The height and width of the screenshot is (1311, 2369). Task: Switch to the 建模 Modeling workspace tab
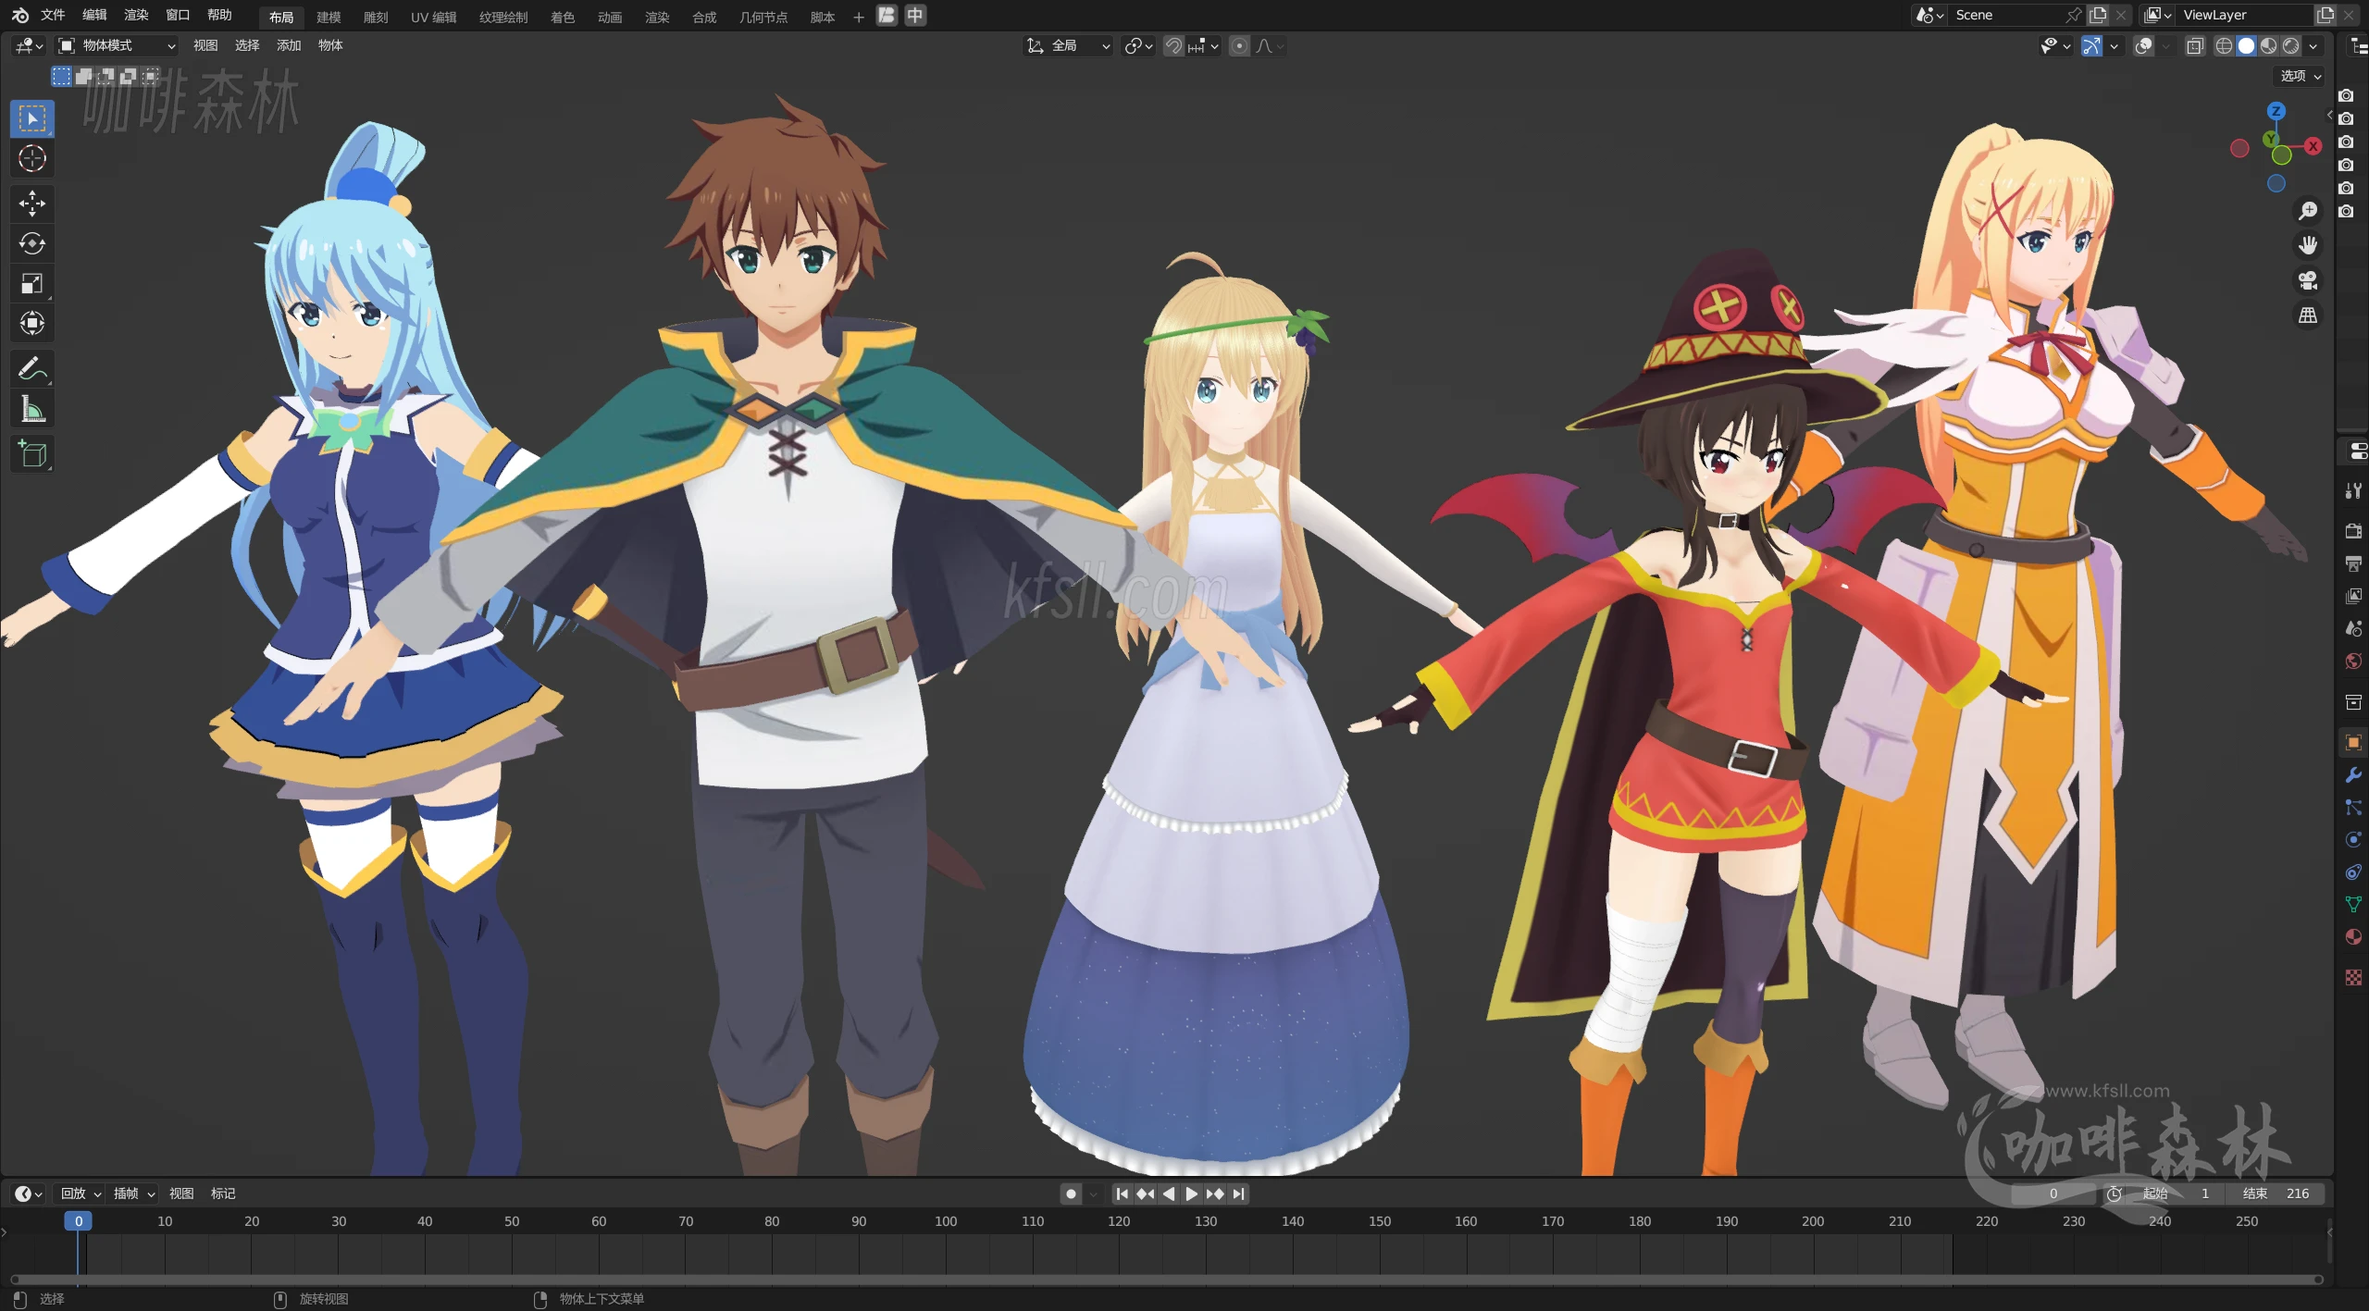(x=329, y=17)
